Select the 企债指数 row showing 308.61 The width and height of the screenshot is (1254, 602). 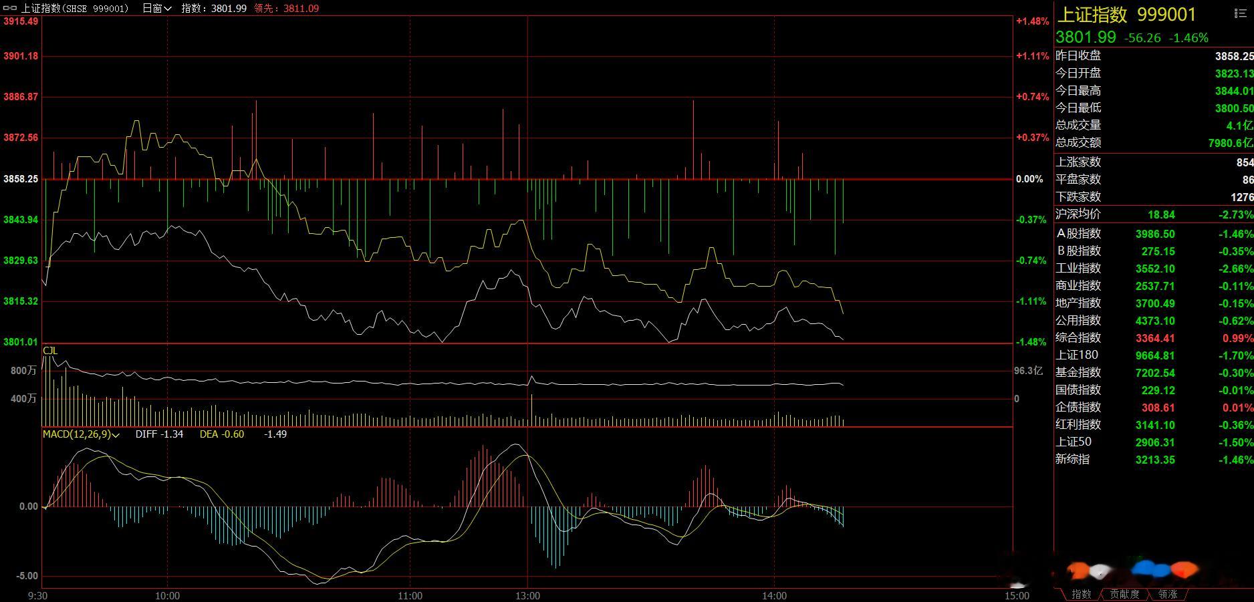[1154, 408]
